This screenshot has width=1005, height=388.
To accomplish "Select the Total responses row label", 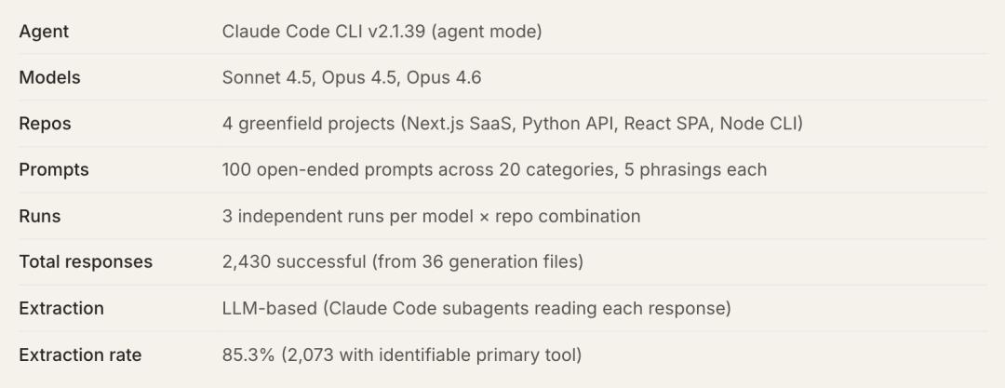I will (x=86, y=262).
